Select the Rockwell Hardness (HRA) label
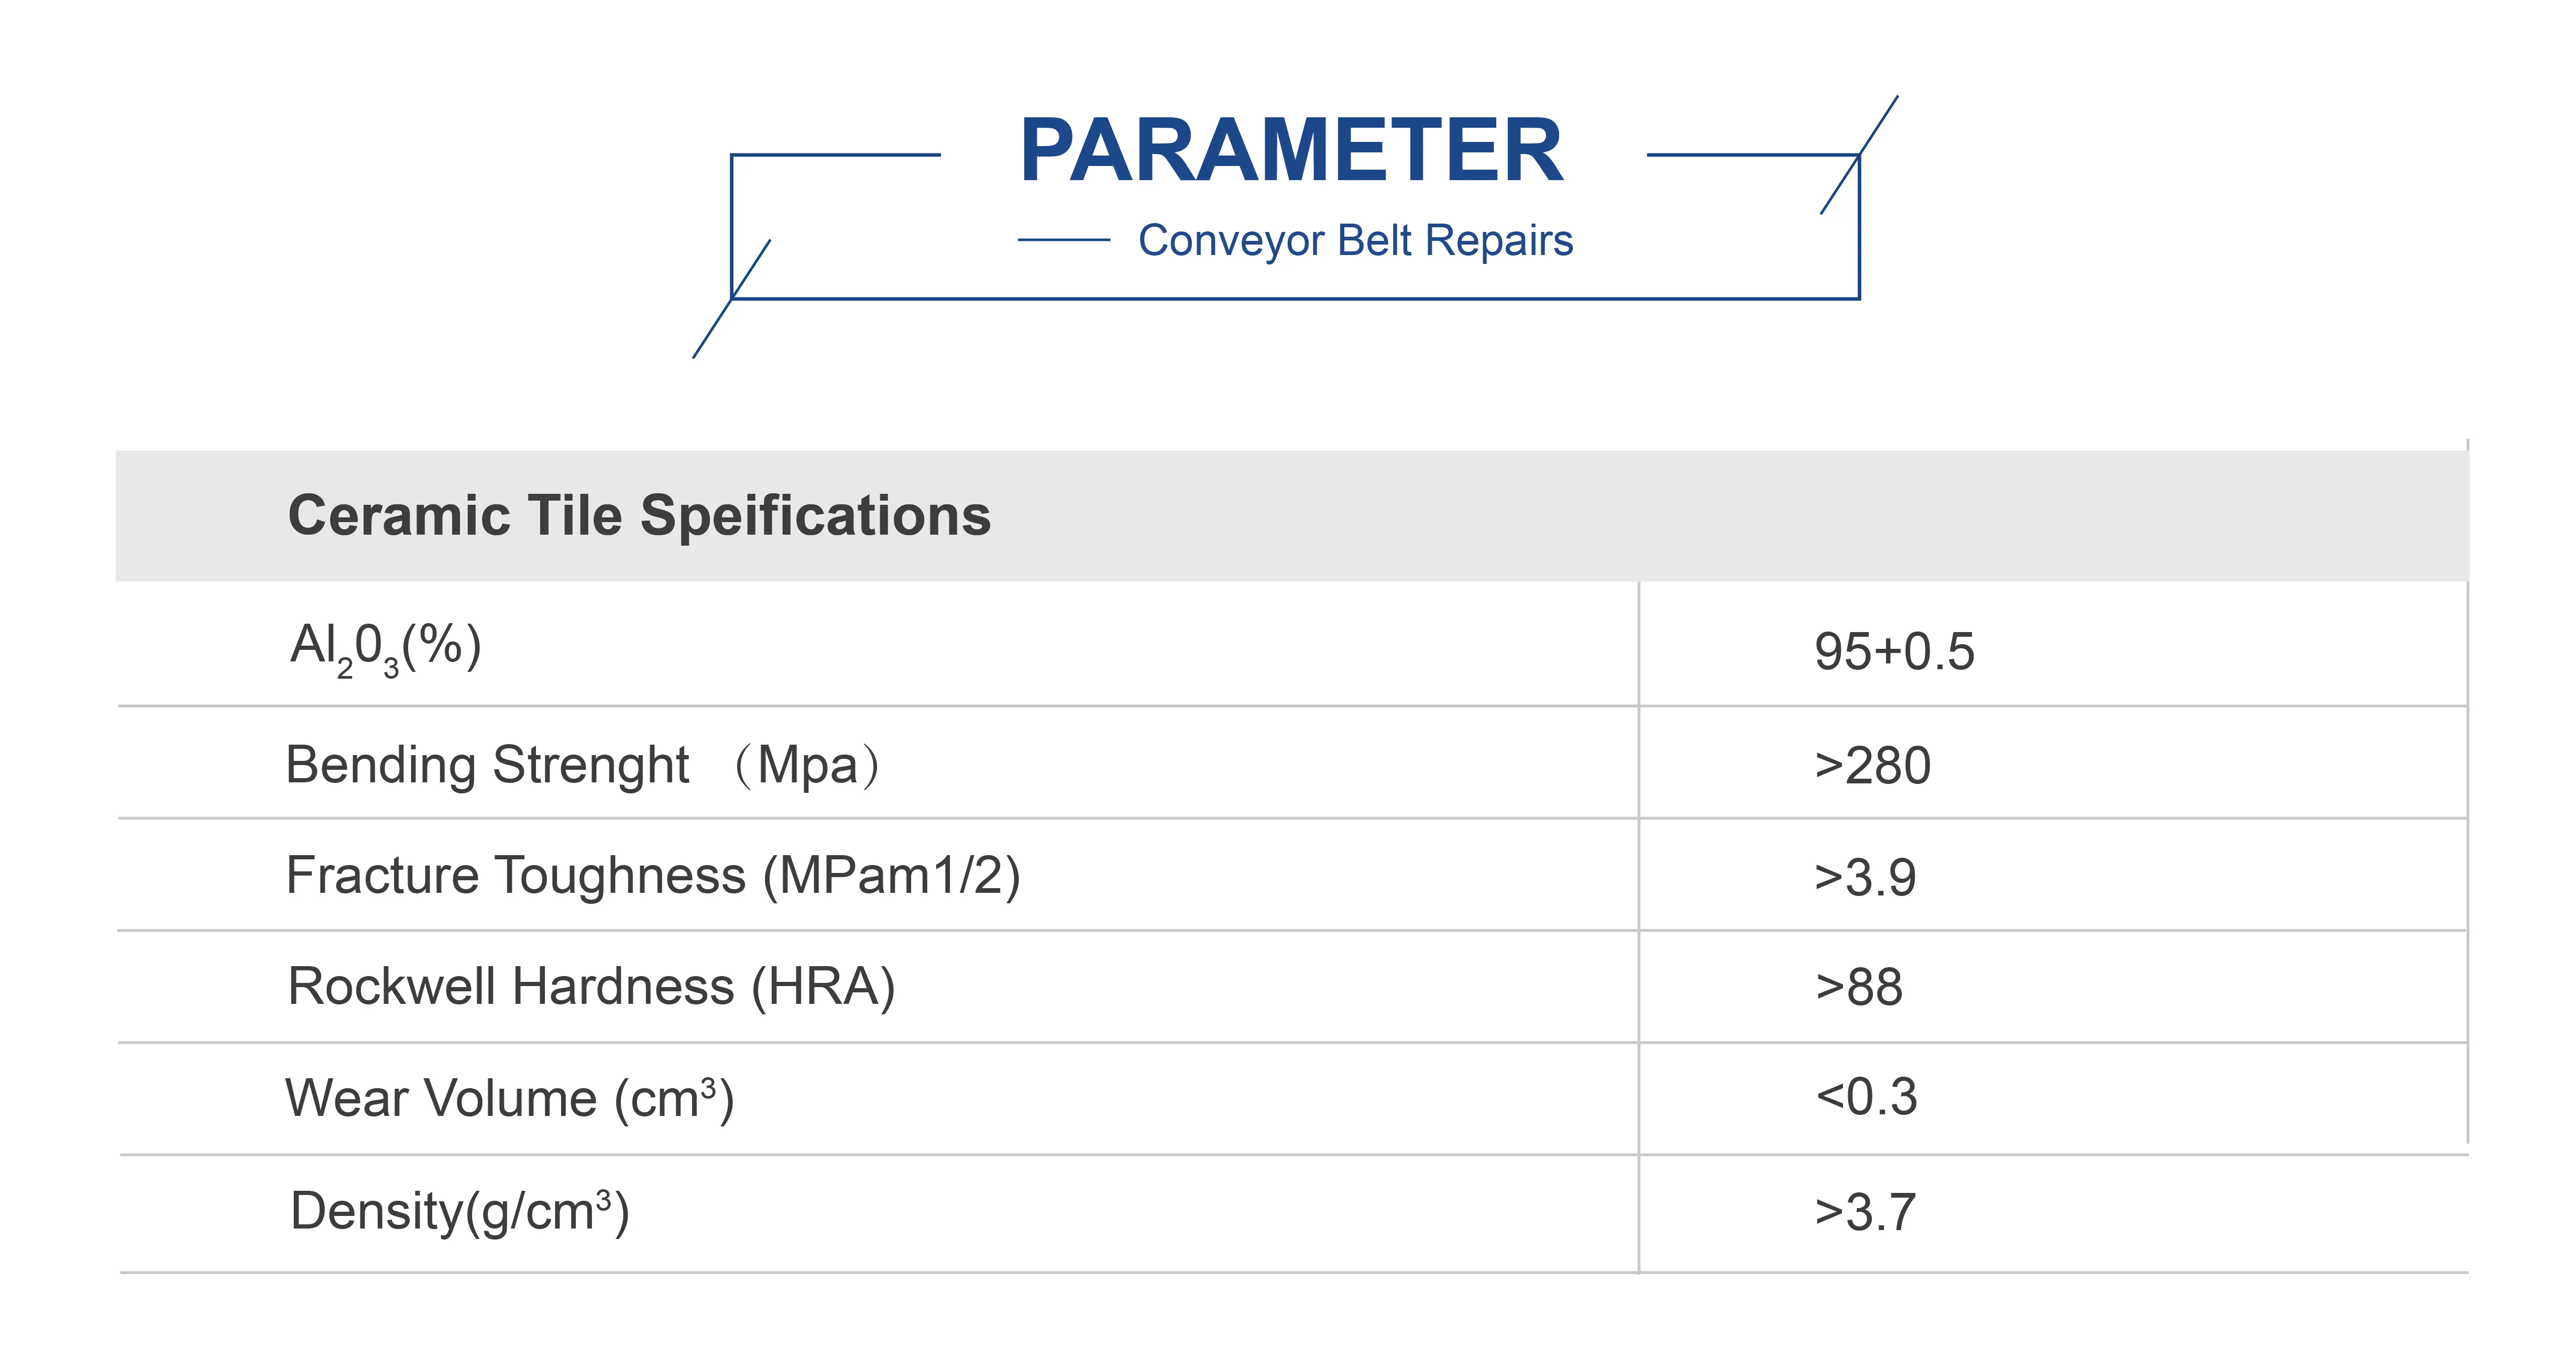The height and width of the screenshot is (1372, 2576). click(591, 987)
